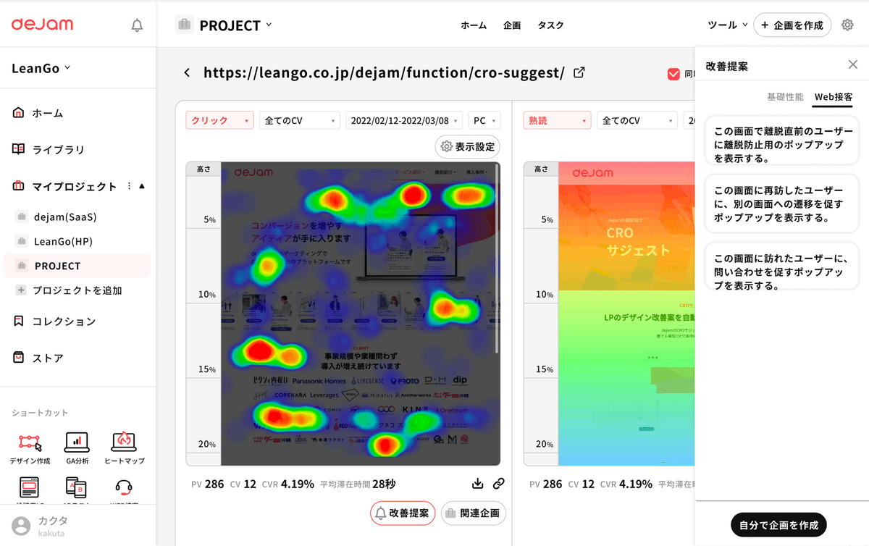This screenshot has height=546, width=869.
Task: Close the 改善提案 panel
Action: click(x=853, y=64)
